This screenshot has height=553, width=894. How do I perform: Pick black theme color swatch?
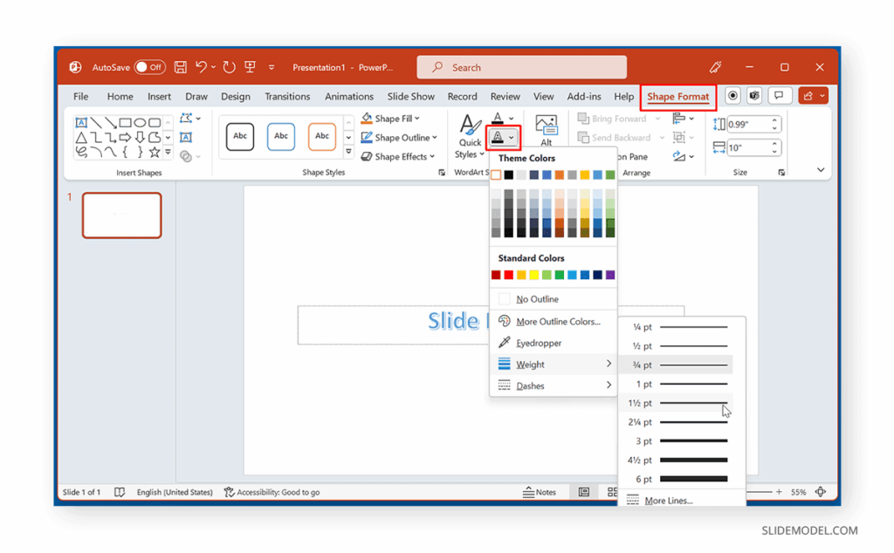509,174
